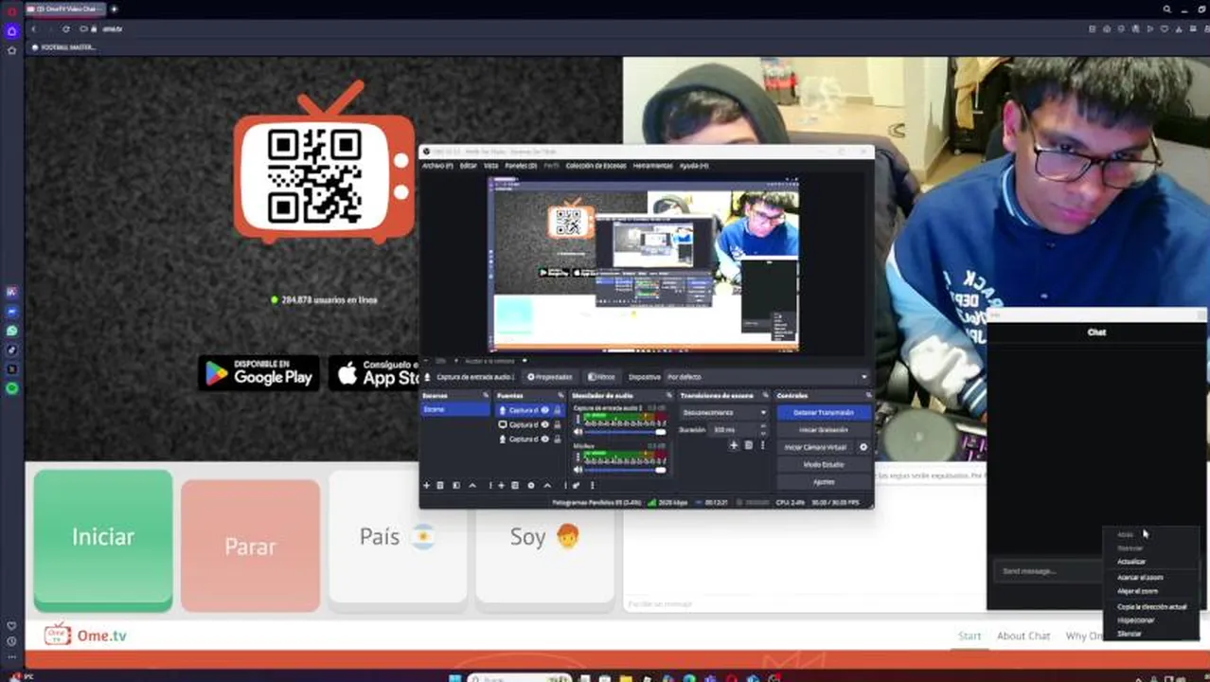Add a transition with the plus icon
The height and width of the screenshot is (682, 1210).
(734, 445)
